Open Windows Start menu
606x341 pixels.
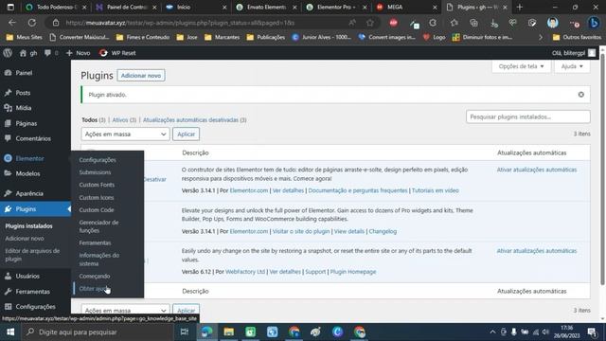pyautogui.click(x=10, y=332)
